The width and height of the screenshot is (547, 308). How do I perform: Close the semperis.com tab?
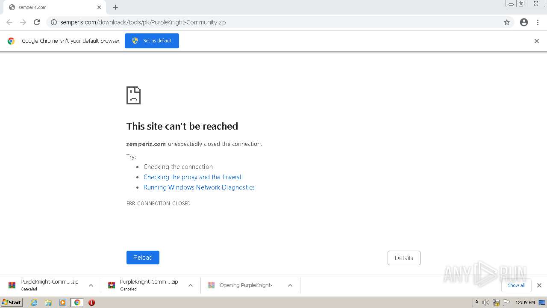pyautogui.click(x=99, y=7)
